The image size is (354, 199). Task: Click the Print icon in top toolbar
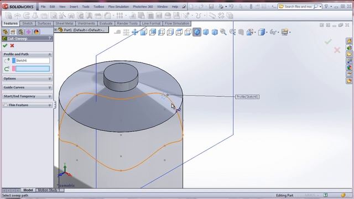coord(221,7)
